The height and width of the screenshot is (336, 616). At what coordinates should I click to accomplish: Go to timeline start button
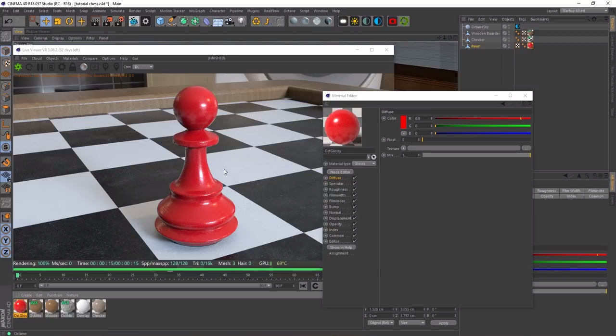[x=303, y=286]
